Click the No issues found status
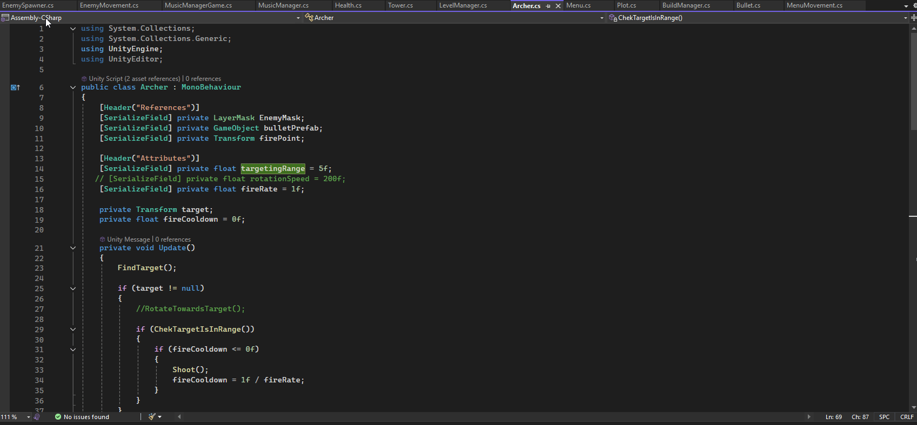The width and height of the screenshot is (917, 425). pos(86,417)
